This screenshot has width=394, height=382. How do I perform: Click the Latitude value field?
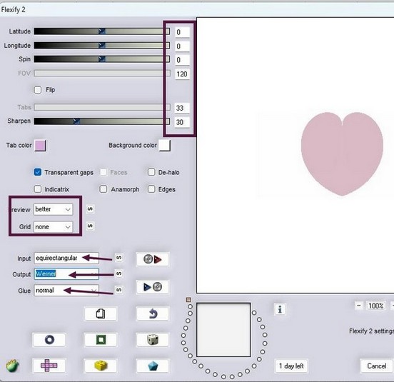182,32
